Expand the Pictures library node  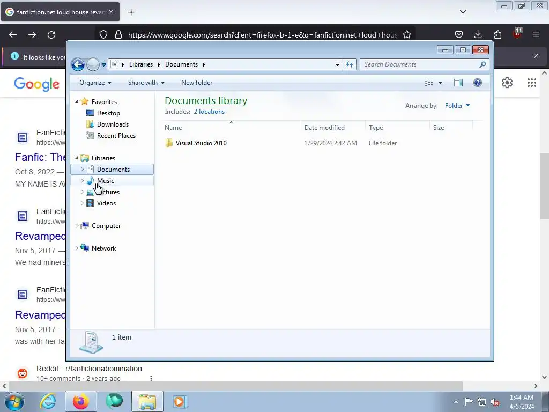[x=82, y=192]
